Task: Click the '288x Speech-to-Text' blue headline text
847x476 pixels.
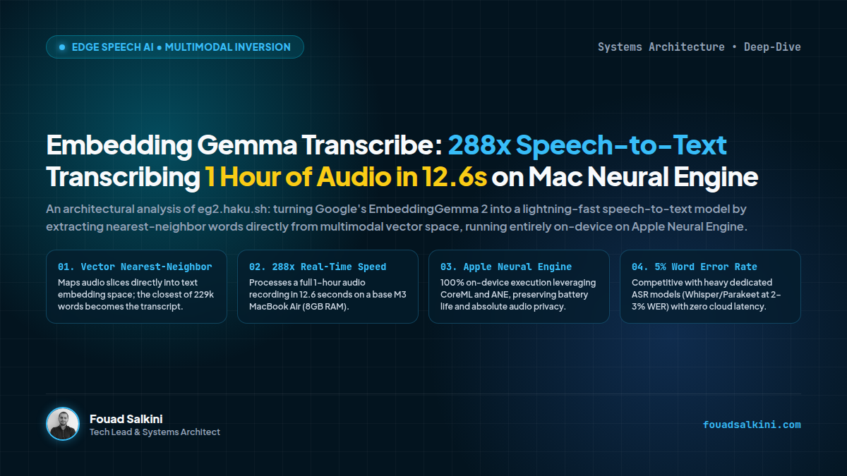Action: 587,145
